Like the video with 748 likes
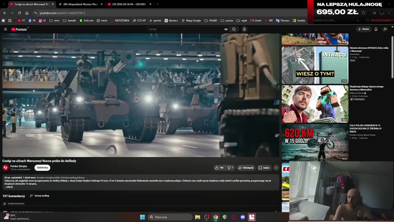The height and width of the screenshot is (222, 394). tap(219, 168)
